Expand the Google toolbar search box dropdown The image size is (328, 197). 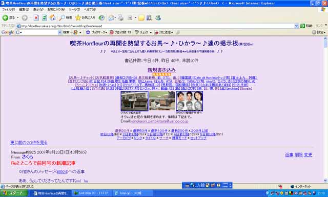[x=60, y=32]
